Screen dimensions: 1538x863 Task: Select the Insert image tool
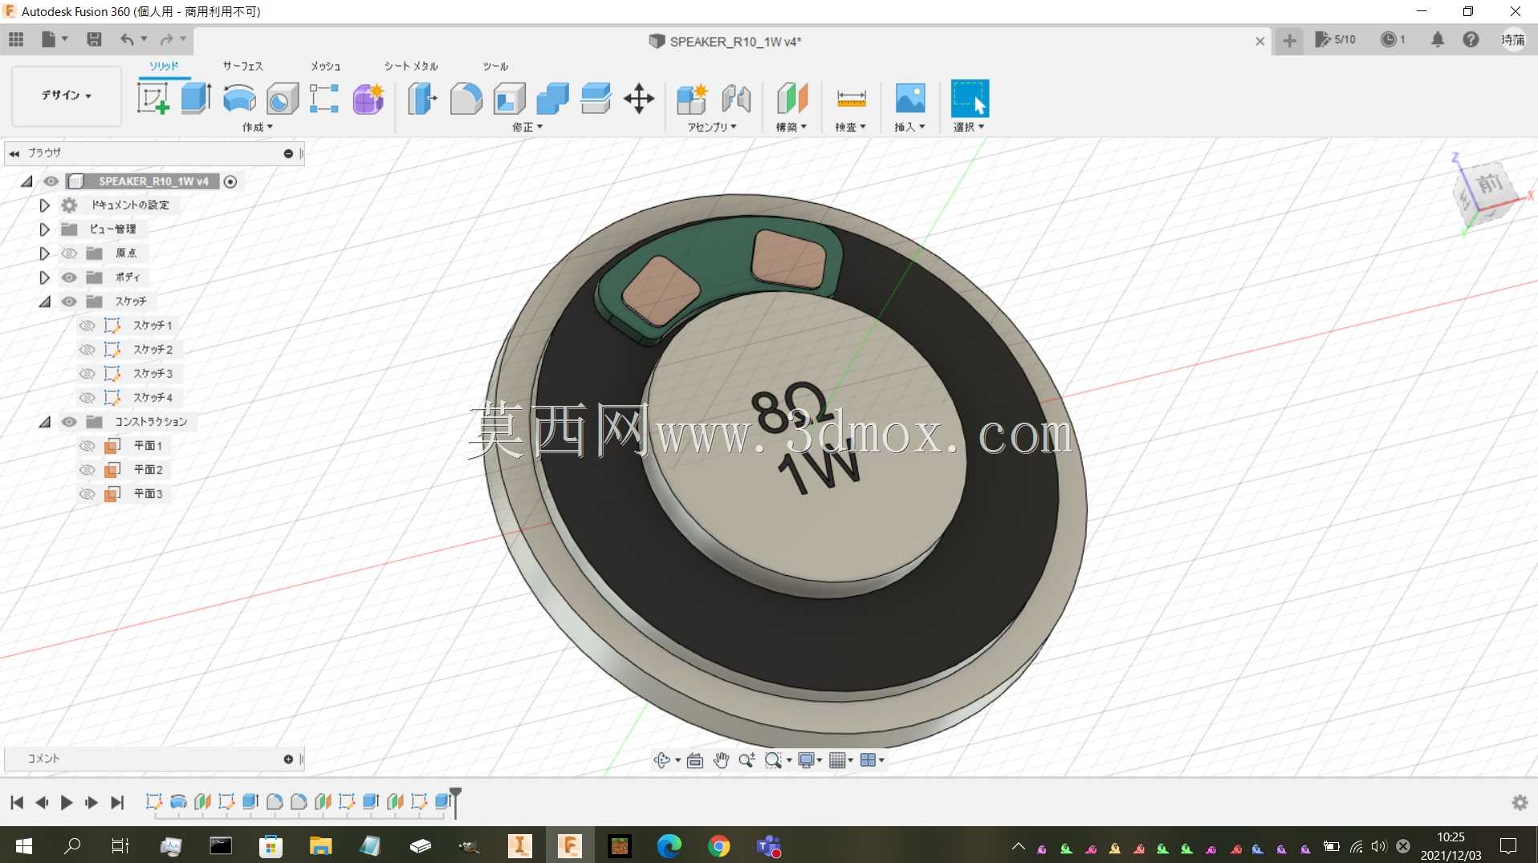tap(910, 99)
